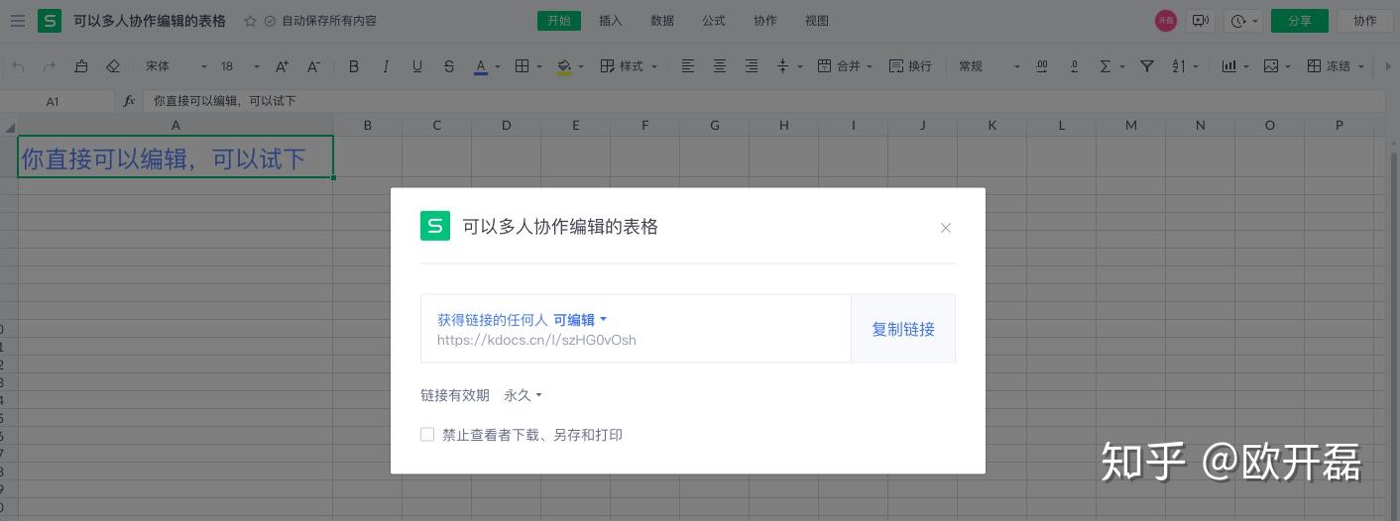Switch to the 插入 tab
1400x521 pixels.
(611, 21)
